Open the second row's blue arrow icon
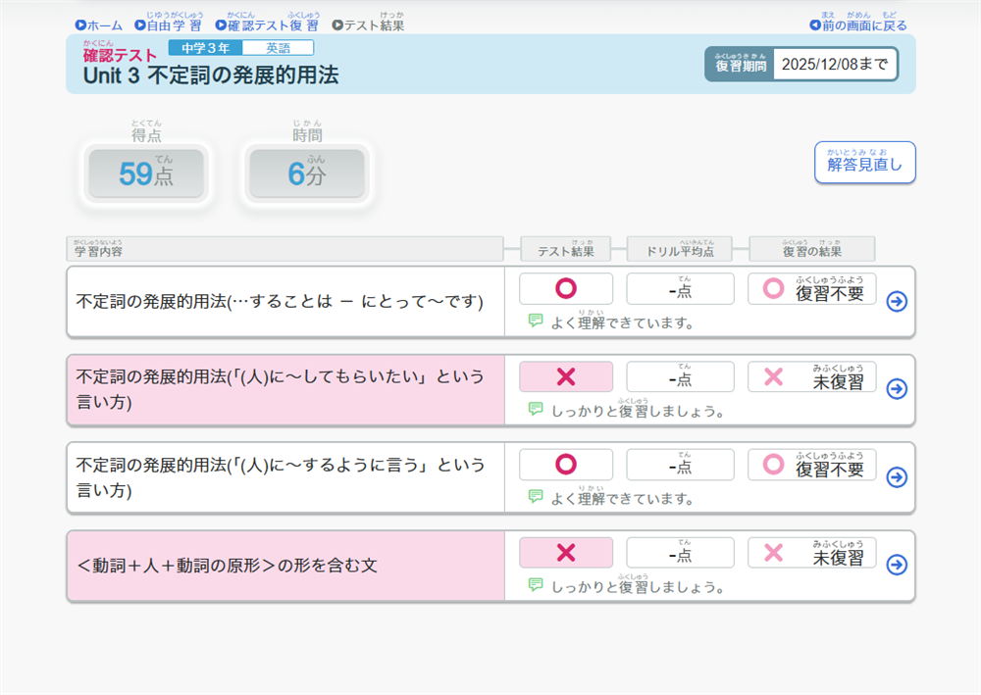 pos(896,389)
